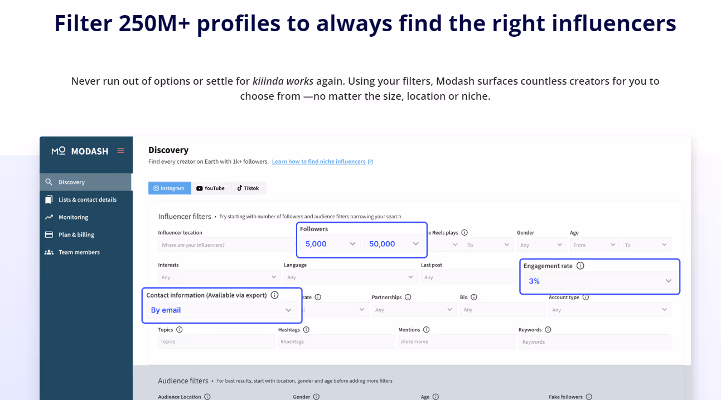Screen dimensions: 721x400
Task: Click the Discovery page heading
Action: coord(168,150)
